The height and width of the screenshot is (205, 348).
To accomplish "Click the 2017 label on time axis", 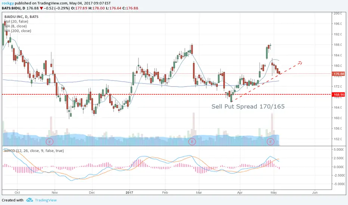I will 130,193.
